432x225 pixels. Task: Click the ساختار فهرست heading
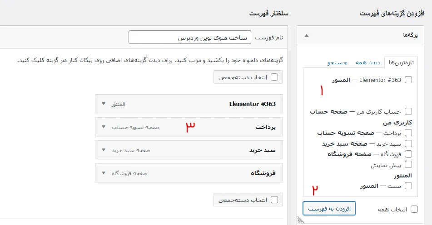click(x=268, y=13)
